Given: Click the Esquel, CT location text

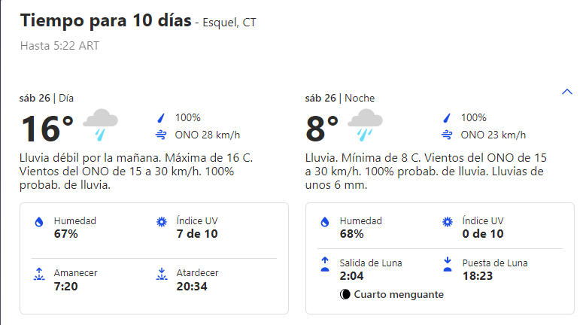Looking at the screenshot, I should pos(229,23).
